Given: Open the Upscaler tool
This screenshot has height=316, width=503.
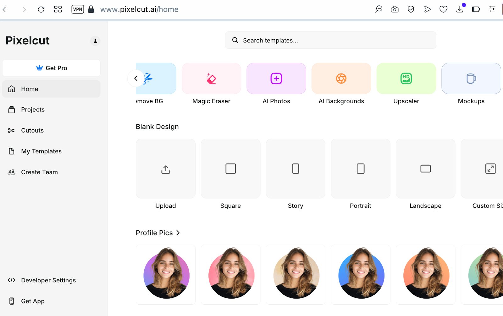Looking at the screenshot, I should coord(406,78).
